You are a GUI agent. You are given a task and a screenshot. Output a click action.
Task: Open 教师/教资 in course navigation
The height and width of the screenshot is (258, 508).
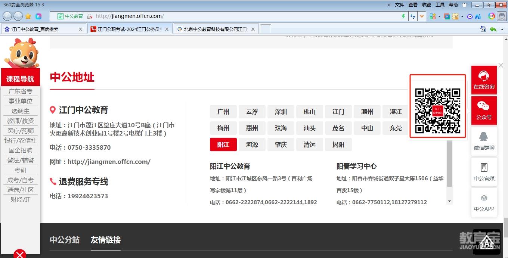(21, 121)
